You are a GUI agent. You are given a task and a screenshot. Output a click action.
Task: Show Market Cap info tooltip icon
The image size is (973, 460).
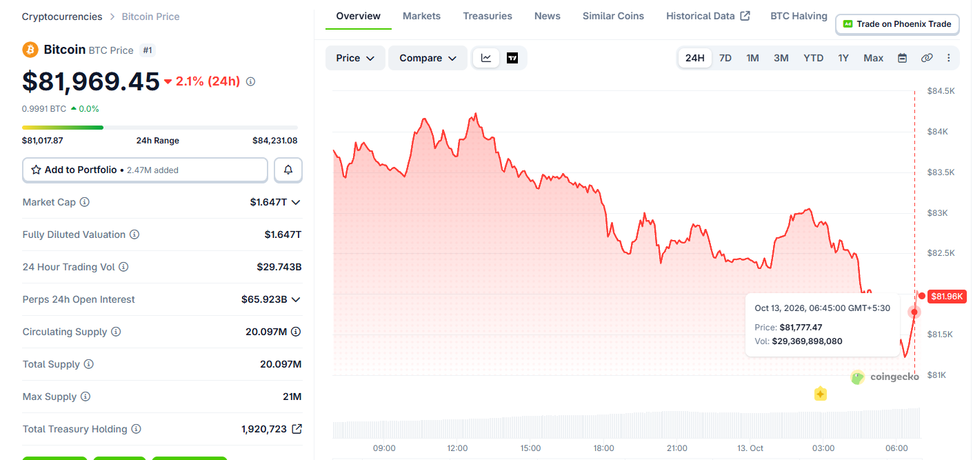85,202
